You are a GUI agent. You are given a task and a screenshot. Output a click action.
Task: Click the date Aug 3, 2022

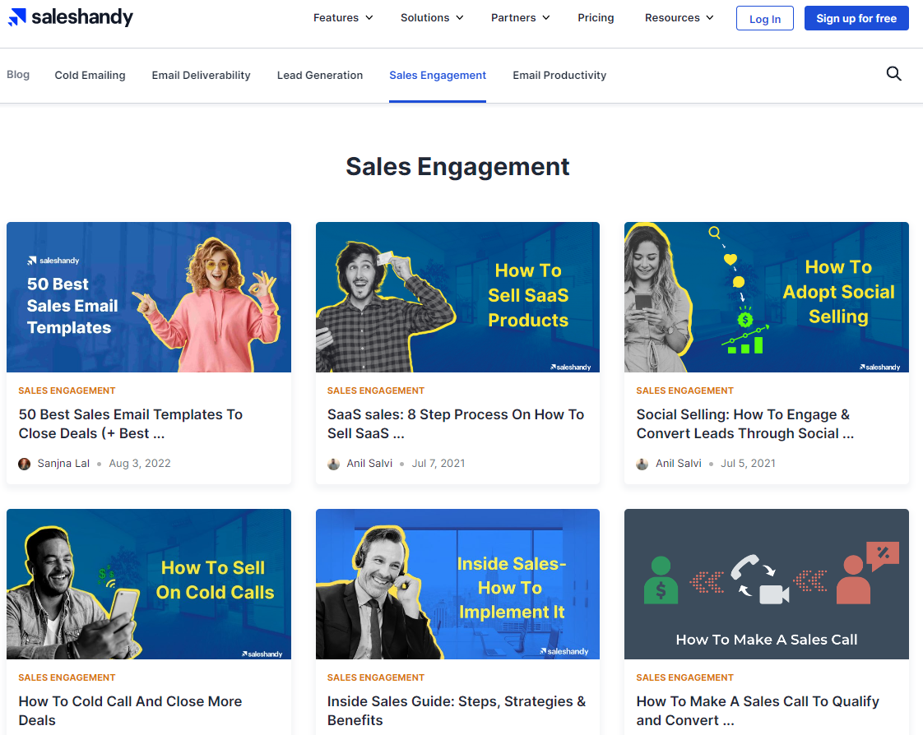point(140,464)
